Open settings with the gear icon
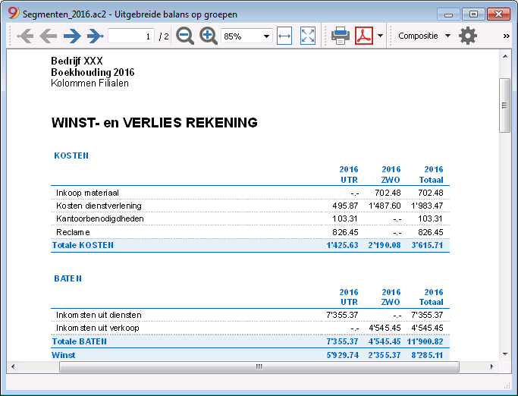Screen dimensions: 518x396 coord(468,36)
